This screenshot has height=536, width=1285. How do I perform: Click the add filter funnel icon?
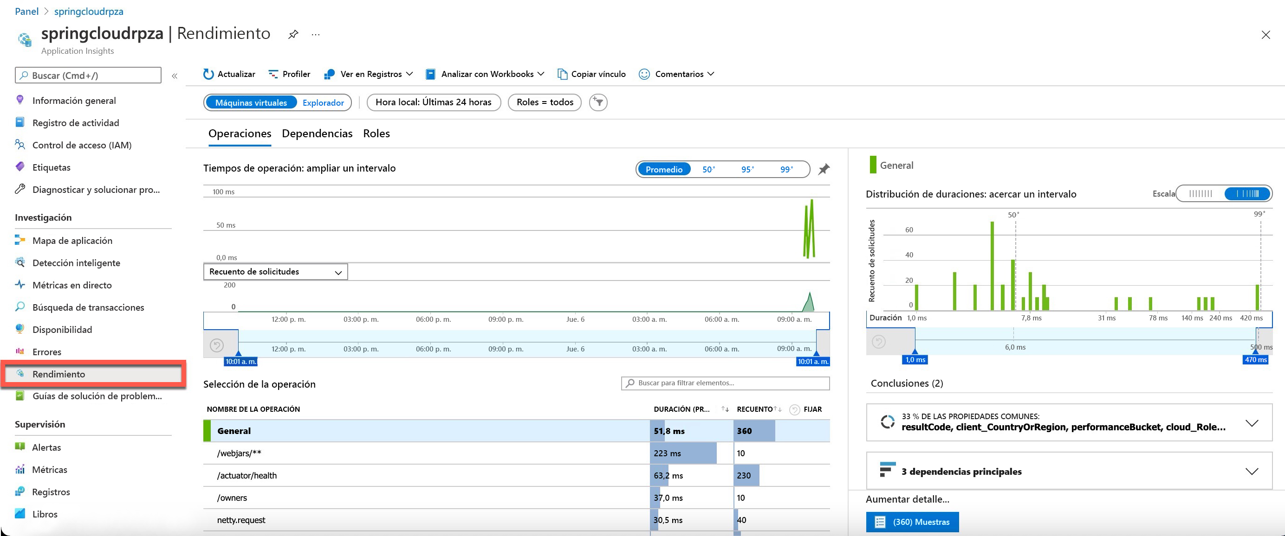[x=598, y=102]
